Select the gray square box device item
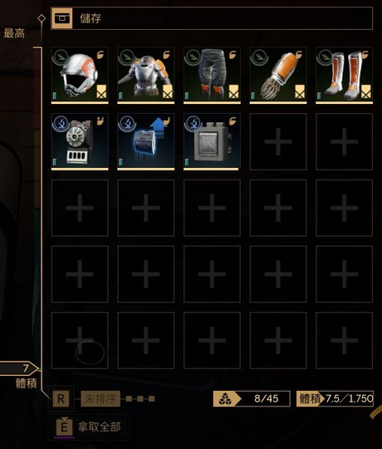 212,141
